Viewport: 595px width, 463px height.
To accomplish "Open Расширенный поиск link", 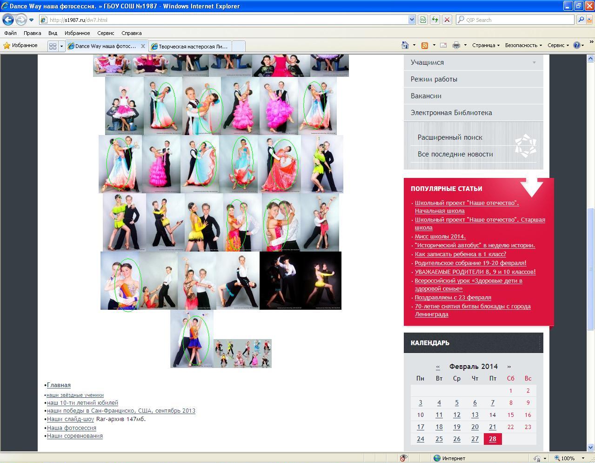I will tap(450, 137).
